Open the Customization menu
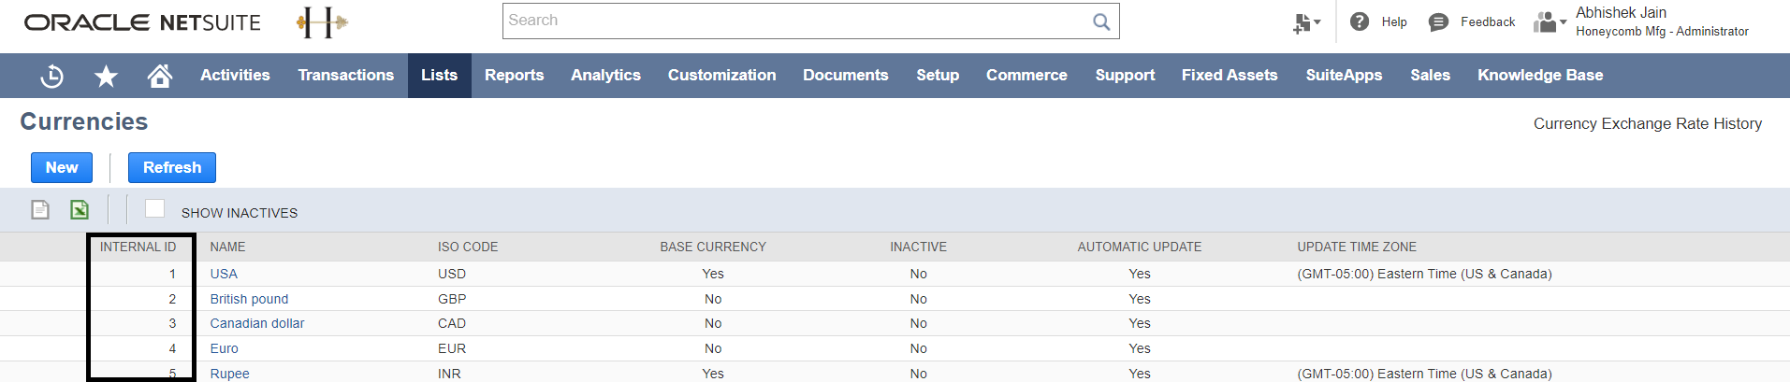This screenshot has height=382, width=1790. (x=721, y=76)
